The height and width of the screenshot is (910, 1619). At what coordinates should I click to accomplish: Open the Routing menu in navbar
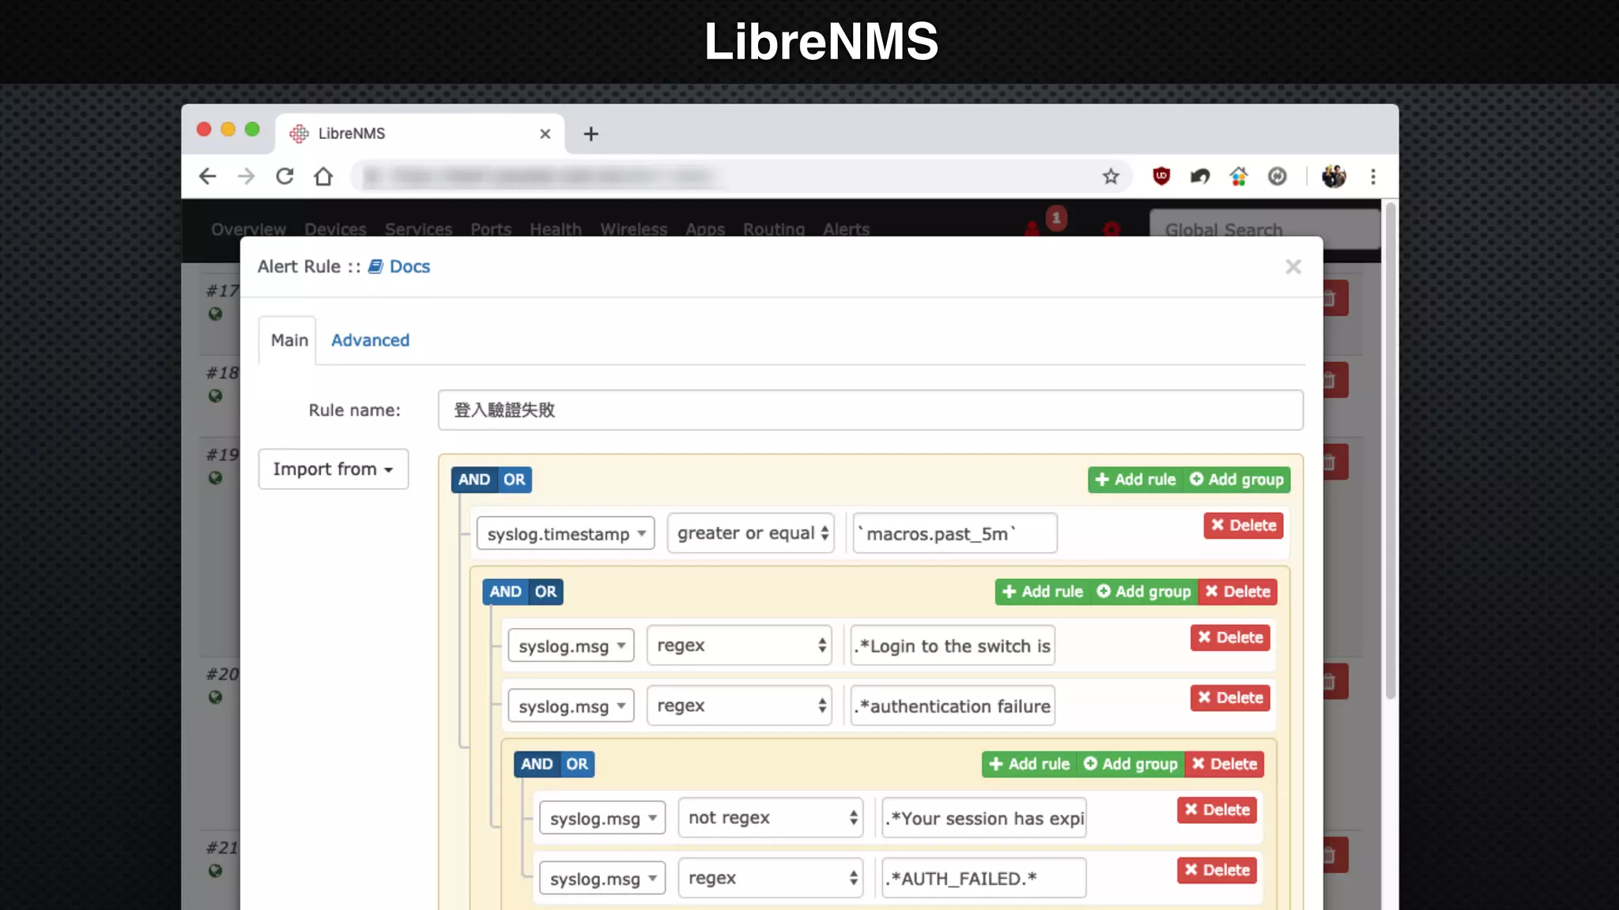(x=773, y=229)
